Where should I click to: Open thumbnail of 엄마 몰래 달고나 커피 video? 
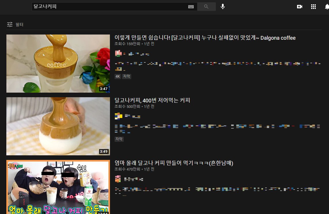pyautogui.click(x=58, y=187)
